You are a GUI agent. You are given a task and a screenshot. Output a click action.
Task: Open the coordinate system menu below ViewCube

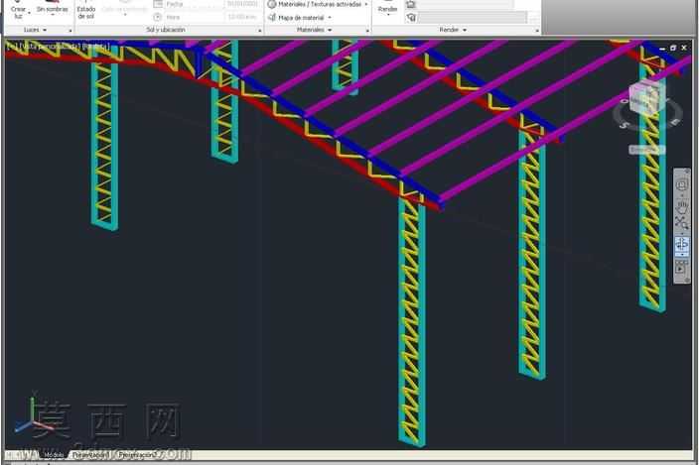point(646,150)
